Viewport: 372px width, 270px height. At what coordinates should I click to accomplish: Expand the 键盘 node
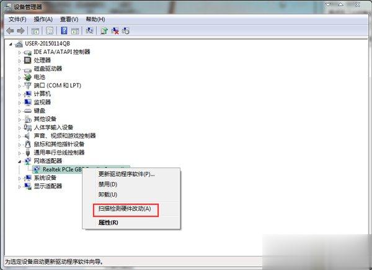tap(20, 111)
